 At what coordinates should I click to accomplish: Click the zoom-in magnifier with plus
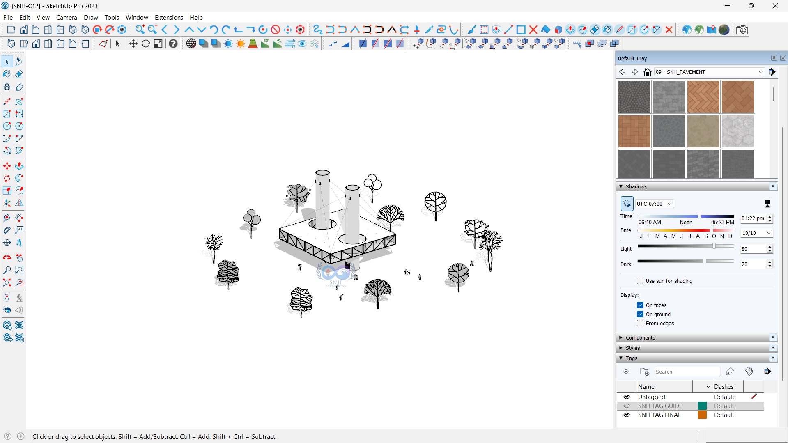point(140,30)
